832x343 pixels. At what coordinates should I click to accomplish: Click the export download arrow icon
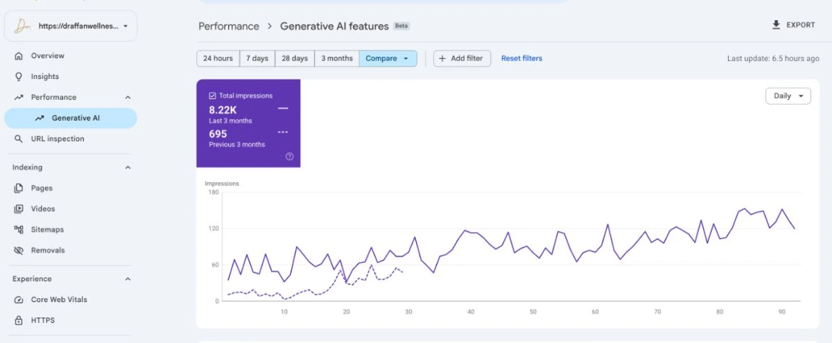coord(776,25)
